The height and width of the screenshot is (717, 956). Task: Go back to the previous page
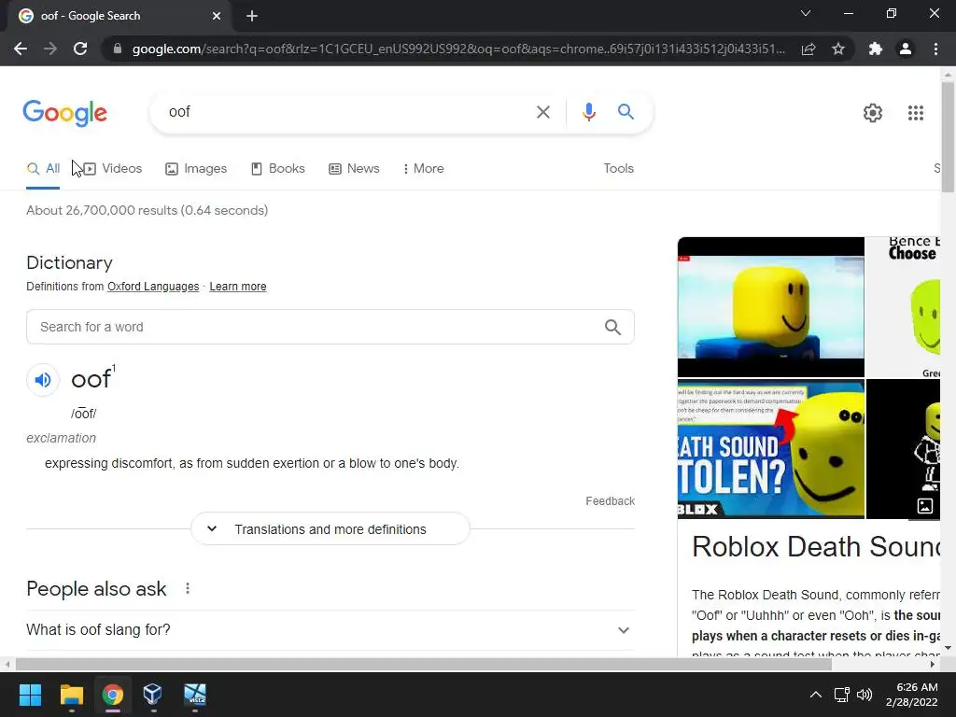(21, 49)
